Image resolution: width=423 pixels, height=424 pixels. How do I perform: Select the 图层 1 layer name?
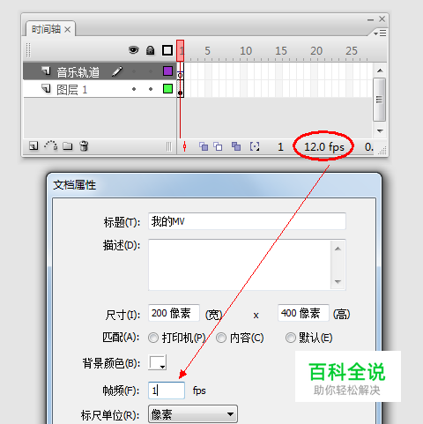[x=72, y=90]
